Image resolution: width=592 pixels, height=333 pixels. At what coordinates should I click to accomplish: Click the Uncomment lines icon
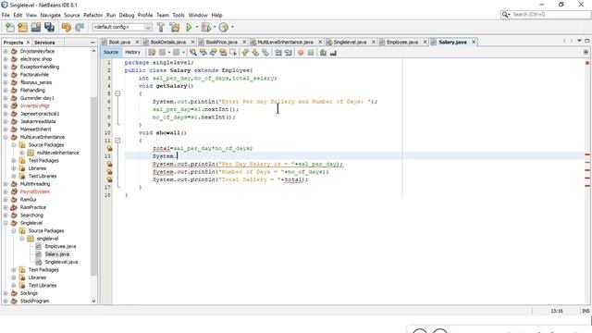[x=333, y=53]
